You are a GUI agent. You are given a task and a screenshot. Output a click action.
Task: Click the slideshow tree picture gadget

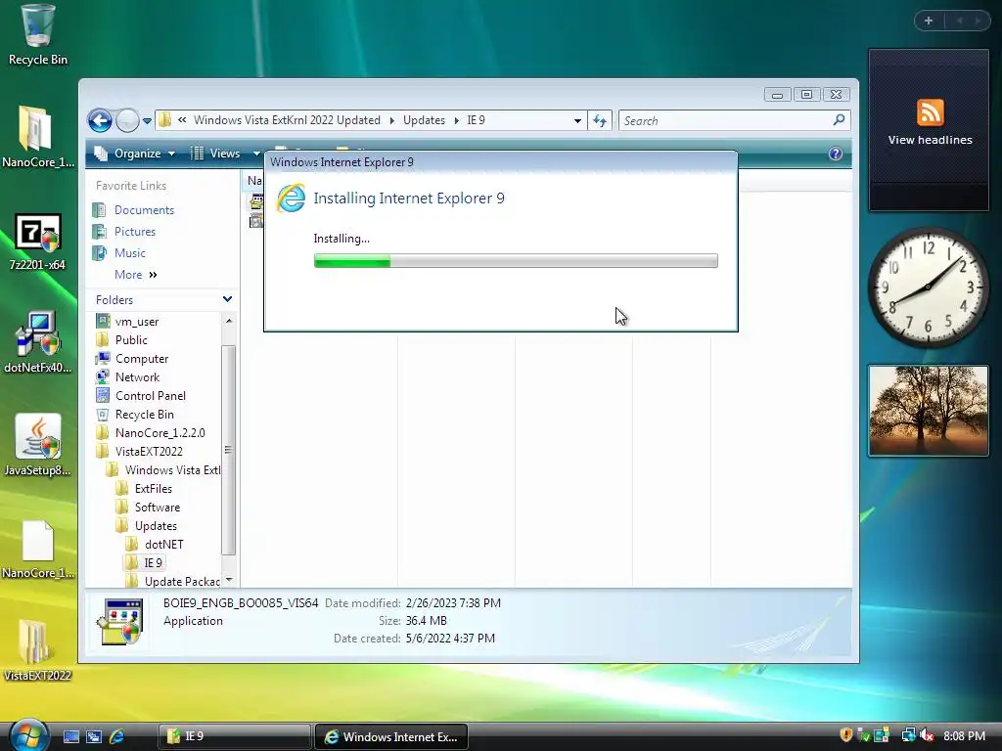point(928,411)
